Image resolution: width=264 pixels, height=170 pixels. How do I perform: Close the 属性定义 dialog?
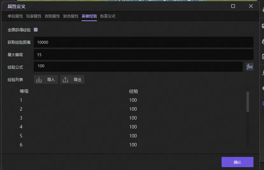(x=251, y=6)
